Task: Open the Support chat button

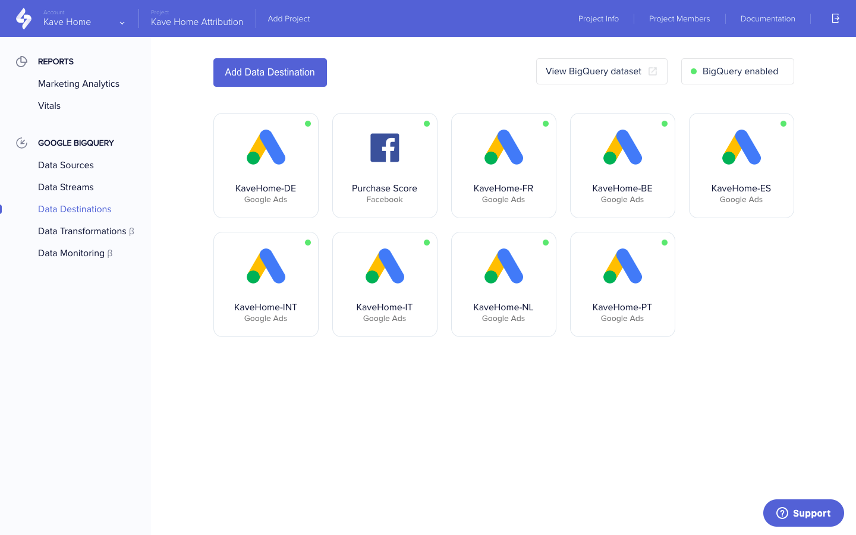Action: [804, 513]
